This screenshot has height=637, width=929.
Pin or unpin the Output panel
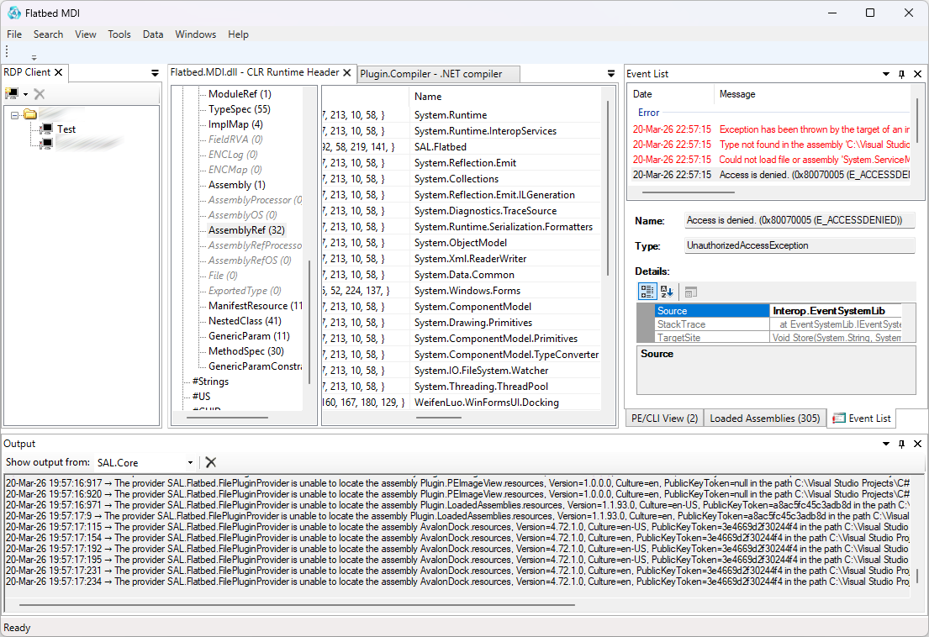click(901, 444)
